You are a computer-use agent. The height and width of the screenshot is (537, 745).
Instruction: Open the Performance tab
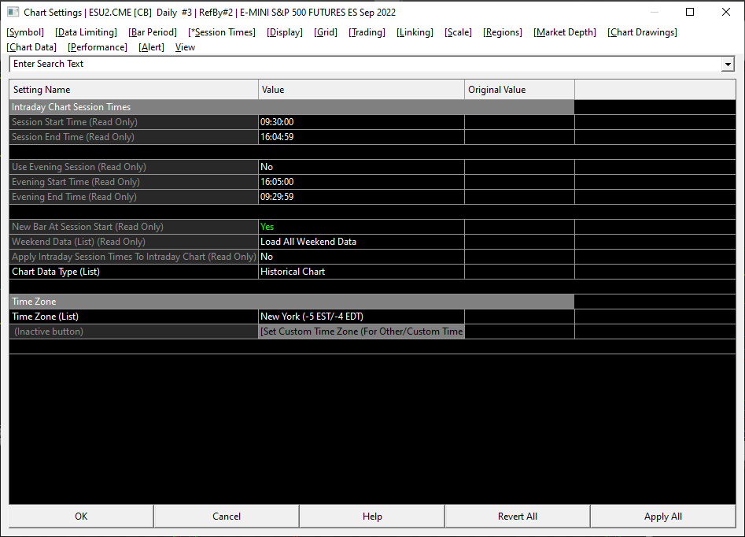(98, 47)
